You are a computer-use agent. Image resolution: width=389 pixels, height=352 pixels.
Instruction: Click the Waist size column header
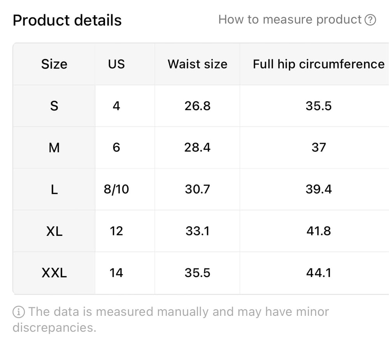(198, 64)
